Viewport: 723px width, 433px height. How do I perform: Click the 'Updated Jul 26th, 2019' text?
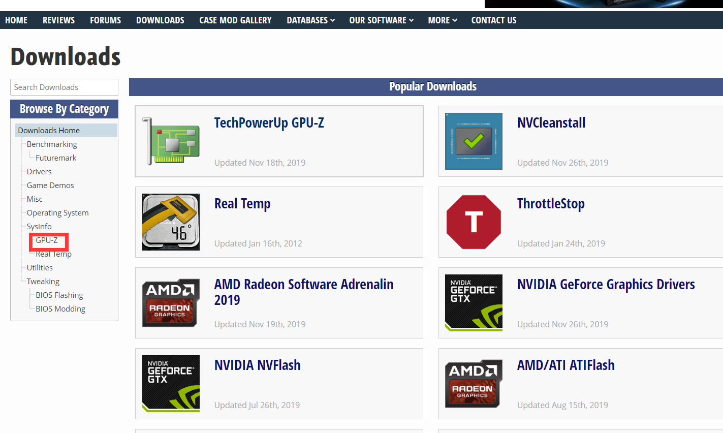pyautogui.click(x=257, y=405)
